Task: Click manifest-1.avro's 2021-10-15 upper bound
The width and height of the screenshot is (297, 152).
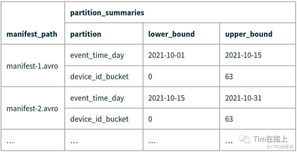Action: 243,55
